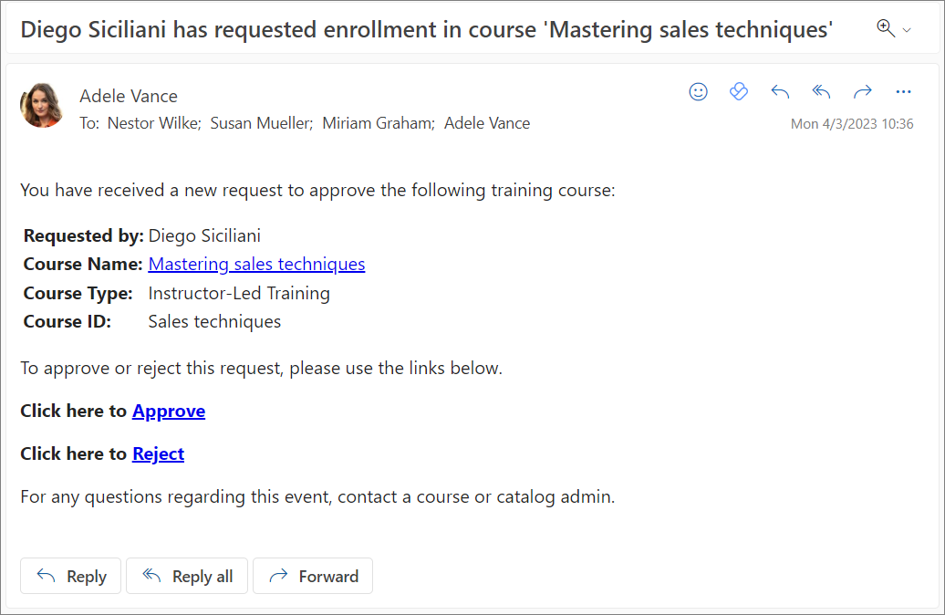Expand the zoom dropdown chevron
The height and width of the screenshot is (615, 945).
(907, 30)
